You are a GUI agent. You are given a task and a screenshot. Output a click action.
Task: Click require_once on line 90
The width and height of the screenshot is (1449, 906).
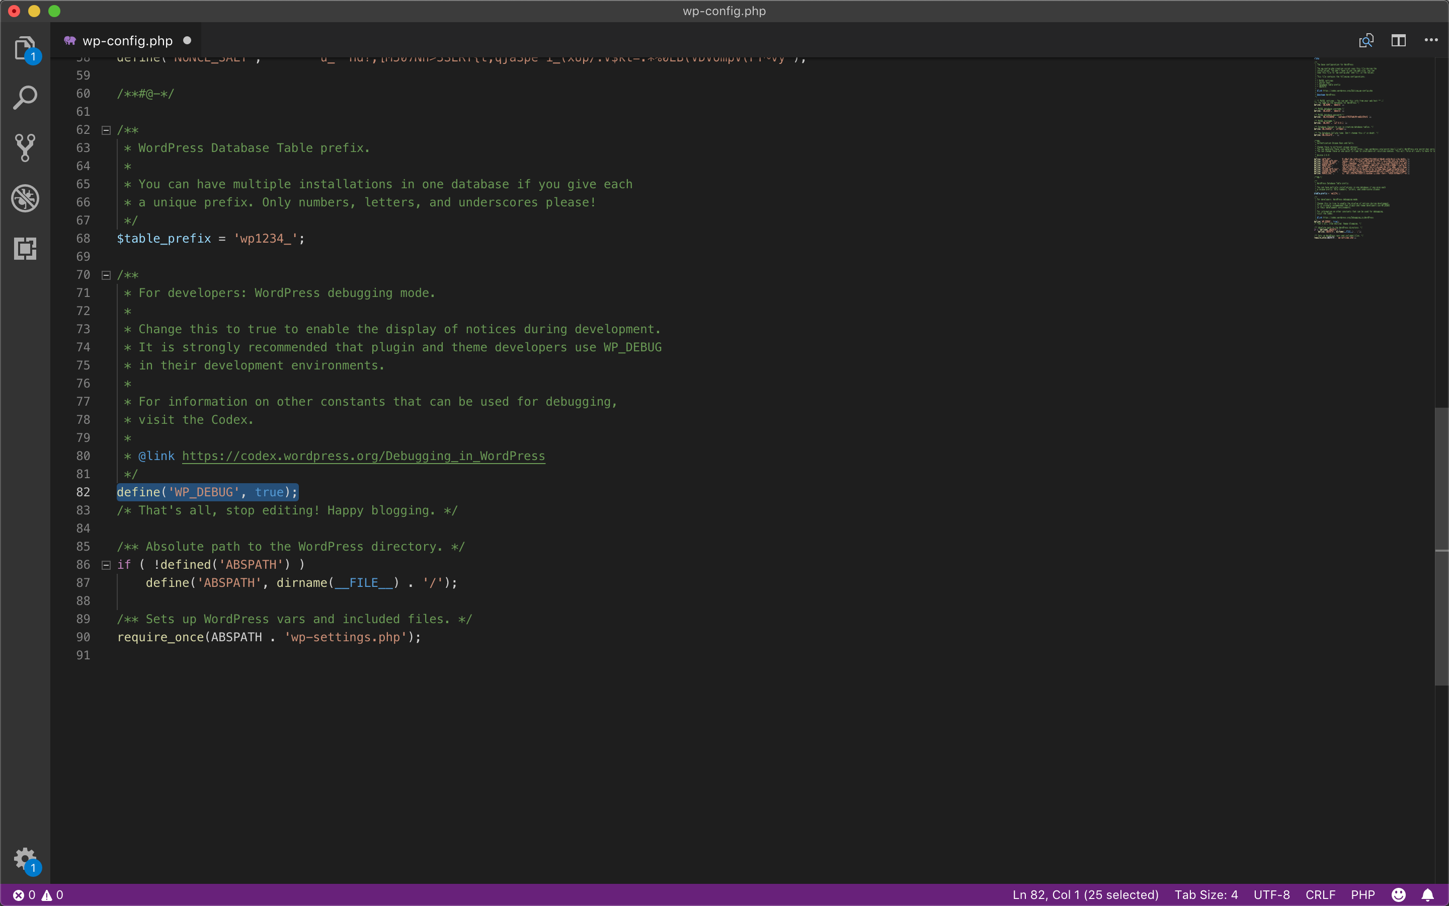(x=160, y=637)
